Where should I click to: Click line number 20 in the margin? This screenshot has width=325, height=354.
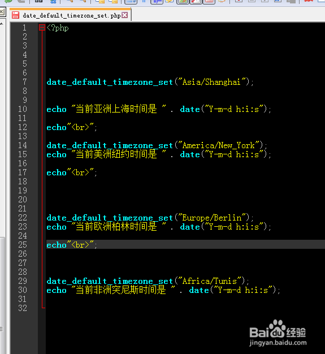[x=23, y=200]
